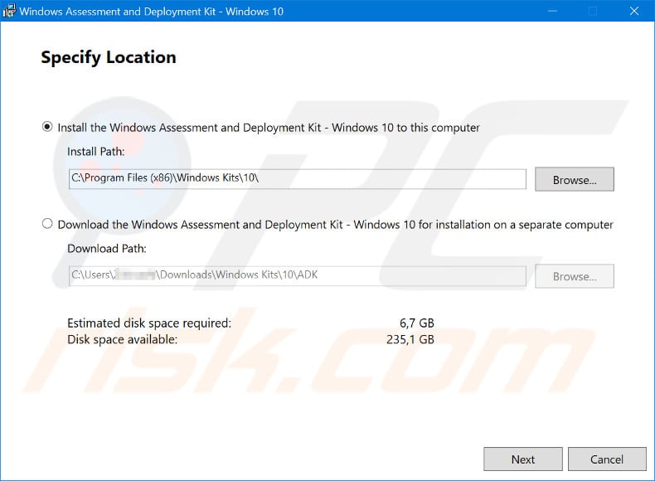Click the 'Specify Location' heading
The width and height of the screenshot is (655, 481).
[x=109, y=58]
